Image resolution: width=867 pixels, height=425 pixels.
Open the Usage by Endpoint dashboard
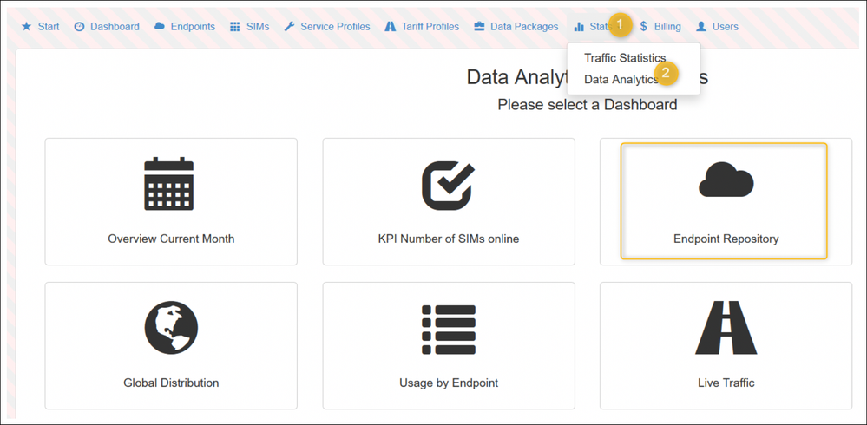449,345
